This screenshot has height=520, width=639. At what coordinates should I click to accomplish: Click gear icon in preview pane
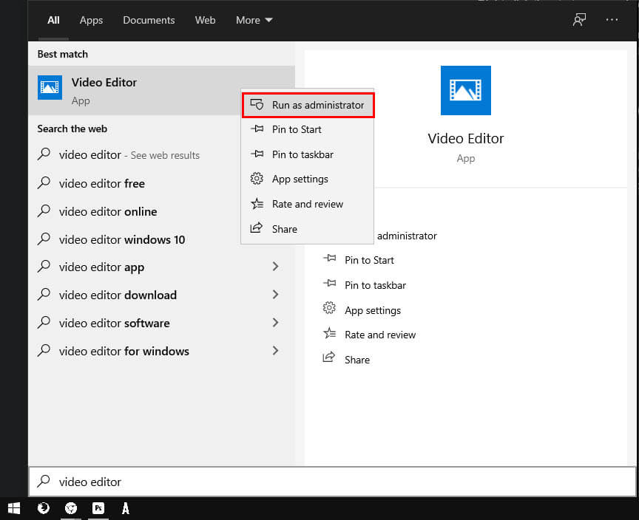pyautogui.click(x=329, y=308)
